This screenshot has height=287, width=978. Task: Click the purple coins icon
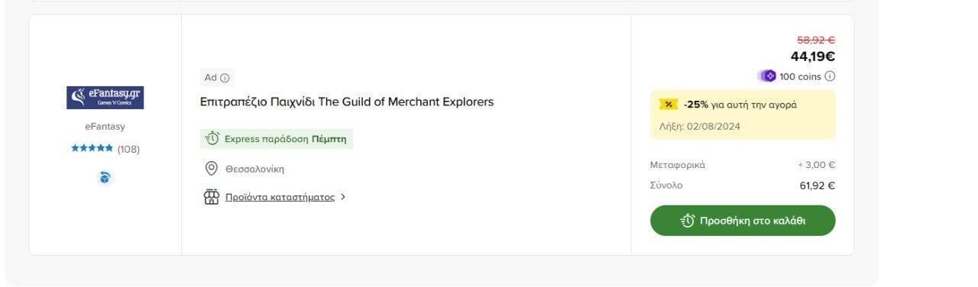[x=767, y=76]
